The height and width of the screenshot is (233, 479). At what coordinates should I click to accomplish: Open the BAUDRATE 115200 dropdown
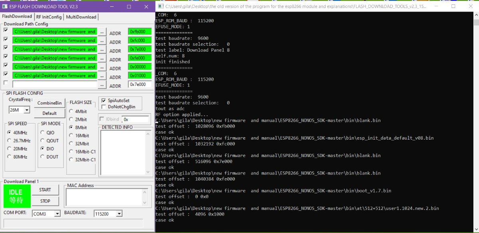coord(119,214)
